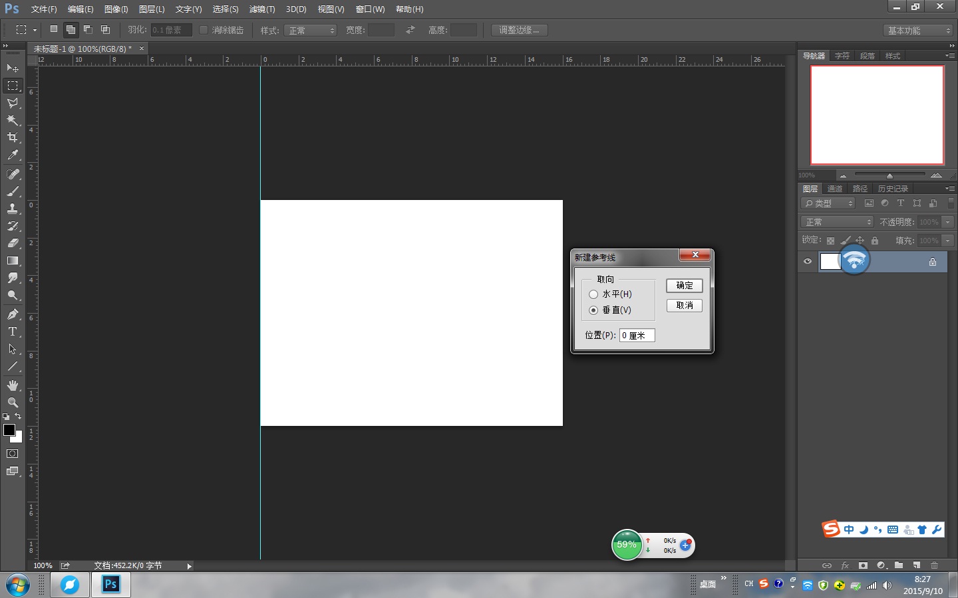Select the Path Selection tool
This screenshot has height=598, width=958.
click(x=13, y=349)
